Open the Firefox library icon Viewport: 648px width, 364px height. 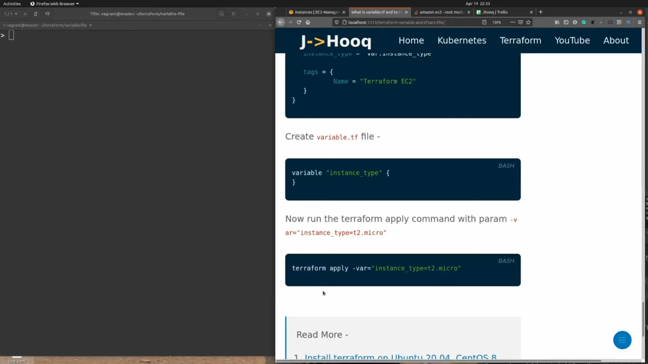point(557,22)
